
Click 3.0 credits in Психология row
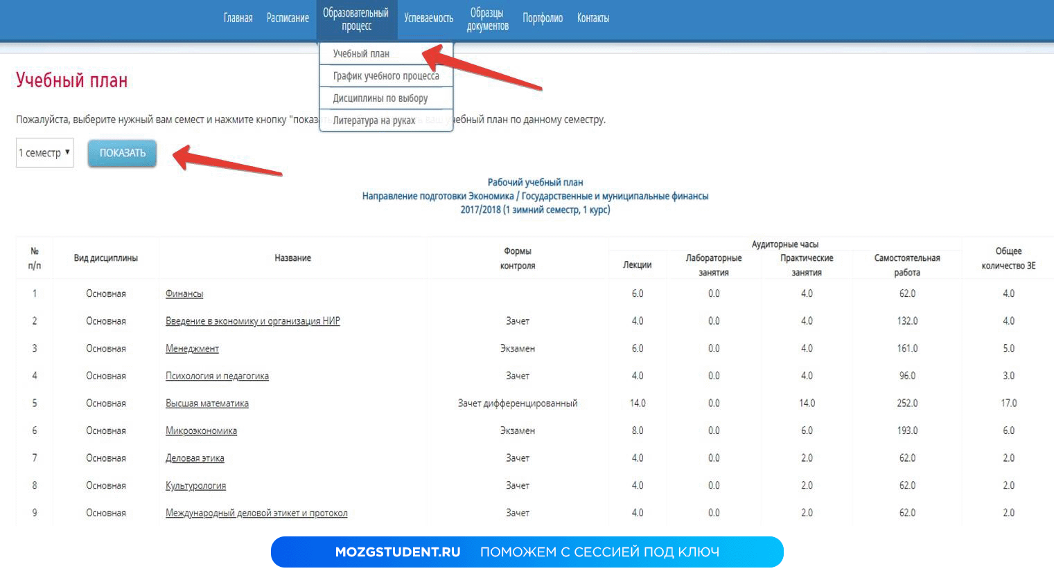click(x=1008, y=376)
